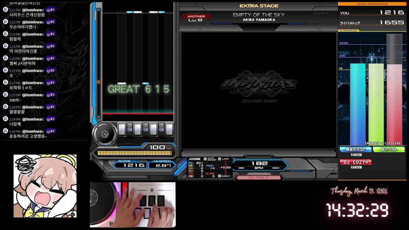This screenshot has width=409, height=230.
Task: Click the TARGET:+0008 text
Action: (383, 143)
